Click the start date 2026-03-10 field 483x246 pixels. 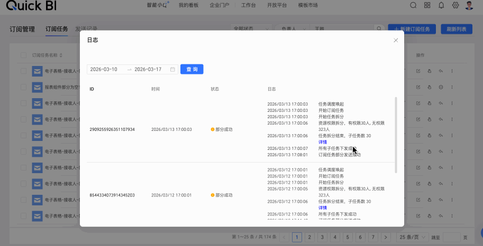pos(104,69)
